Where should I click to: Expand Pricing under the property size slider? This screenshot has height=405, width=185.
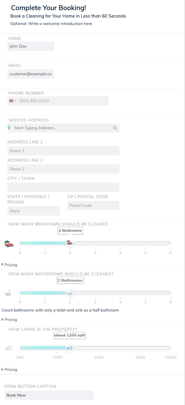click(x=9, y=370)
